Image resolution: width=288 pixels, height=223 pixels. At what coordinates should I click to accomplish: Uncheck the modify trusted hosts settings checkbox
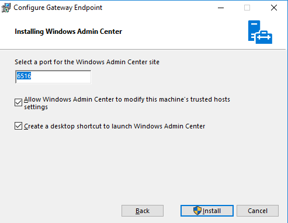[18, 102]
